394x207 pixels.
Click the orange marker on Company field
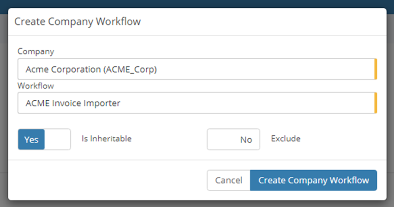pyautogui.click(x=376, y=69)
